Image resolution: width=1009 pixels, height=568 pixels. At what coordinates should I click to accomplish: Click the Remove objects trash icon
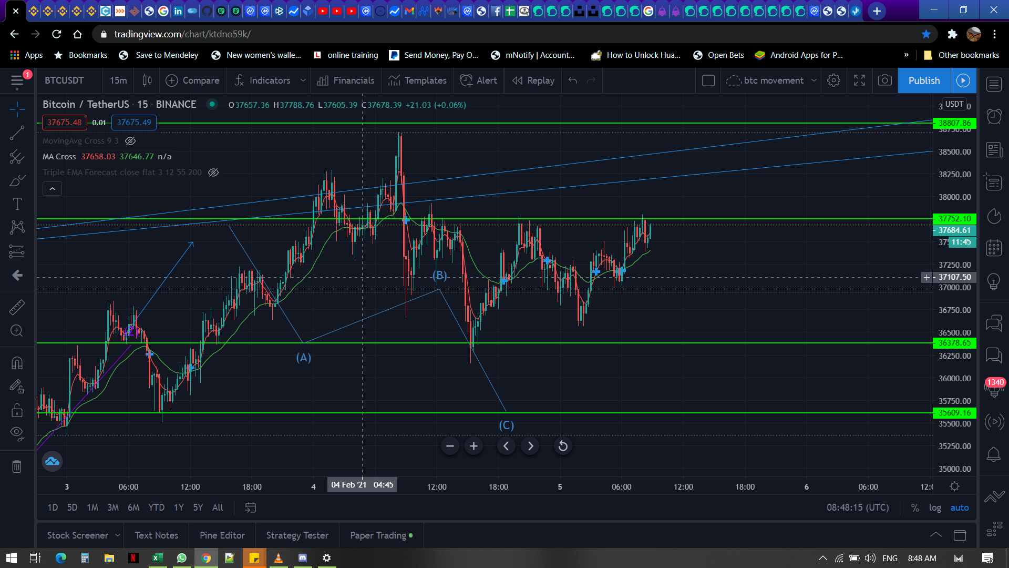[x=17, y=466]
